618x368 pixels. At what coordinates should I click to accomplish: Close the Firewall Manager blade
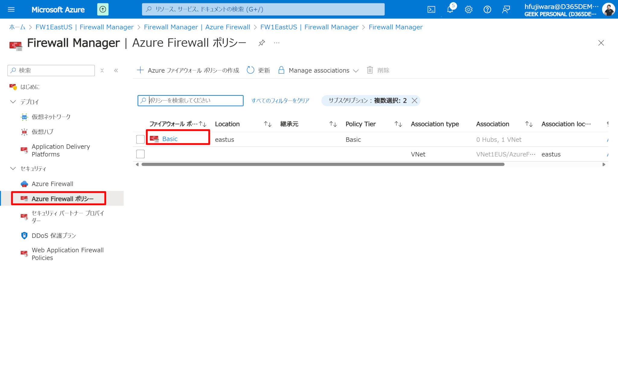coord(601,43)
